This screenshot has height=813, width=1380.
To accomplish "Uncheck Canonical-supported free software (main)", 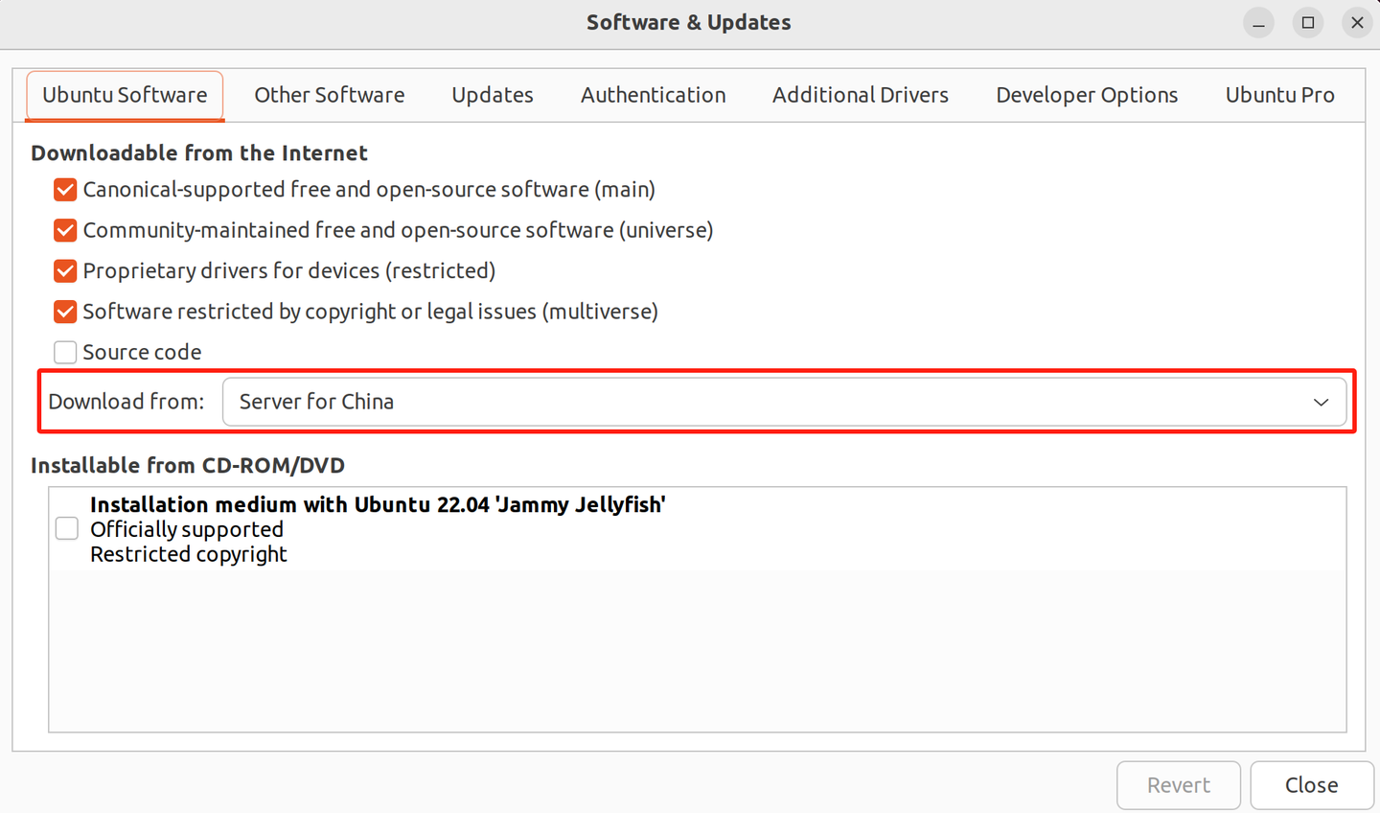I will [64, 190].
